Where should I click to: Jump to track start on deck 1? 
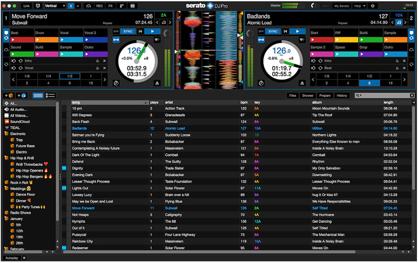[140, 31]
